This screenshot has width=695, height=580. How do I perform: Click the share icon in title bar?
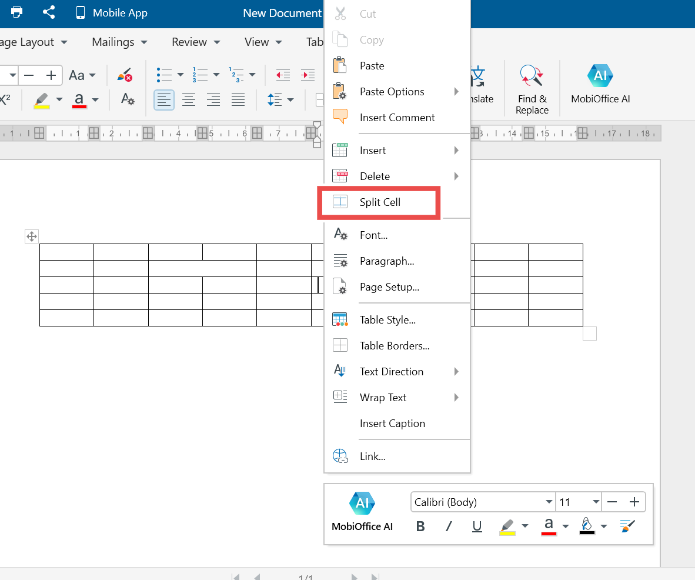49,12
